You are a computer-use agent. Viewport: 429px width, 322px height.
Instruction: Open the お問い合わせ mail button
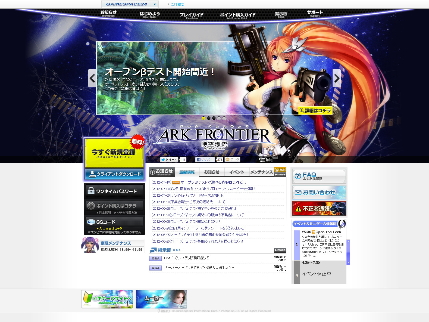319,193
